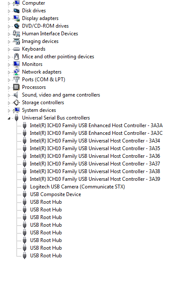Select the USB Composite Device entry

[56, 194]
